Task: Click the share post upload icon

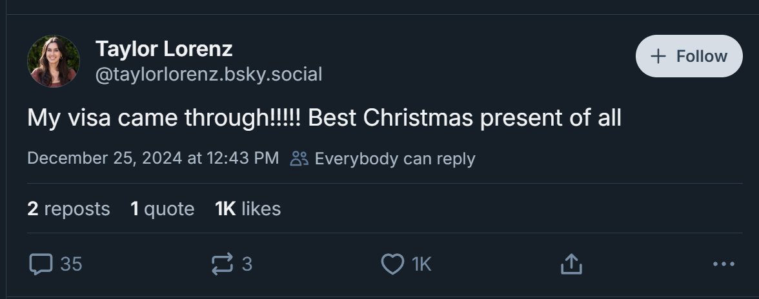Action: point(571,264)
